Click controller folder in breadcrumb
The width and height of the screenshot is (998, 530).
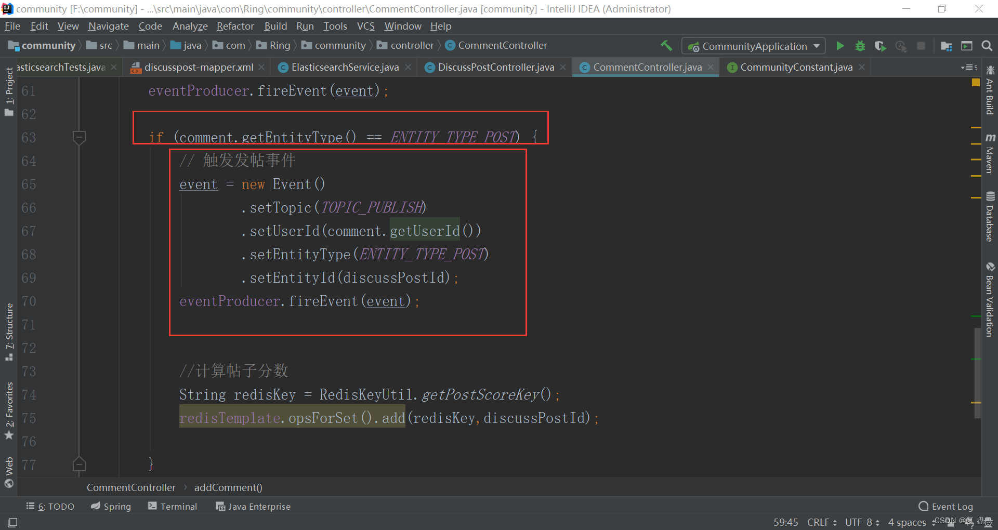[x=406, y=46]
